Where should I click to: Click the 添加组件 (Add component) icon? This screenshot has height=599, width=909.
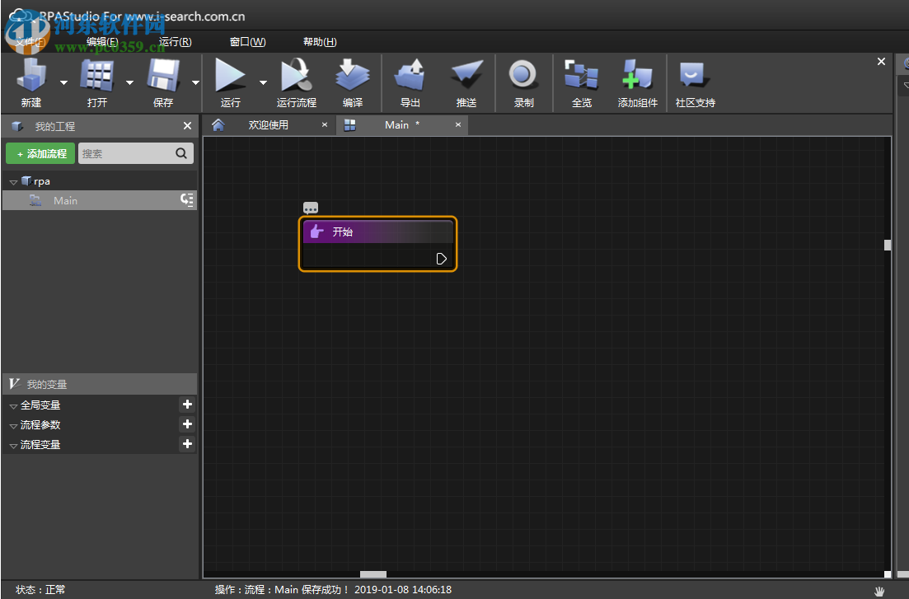638,77
